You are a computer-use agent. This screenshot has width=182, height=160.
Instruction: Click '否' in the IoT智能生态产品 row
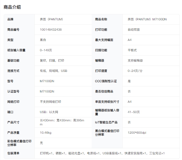click(129, 122)
